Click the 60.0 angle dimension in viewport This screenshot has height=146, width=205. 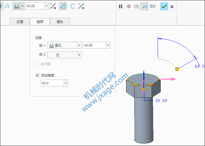pyautogui.click(x=200, y=66)
